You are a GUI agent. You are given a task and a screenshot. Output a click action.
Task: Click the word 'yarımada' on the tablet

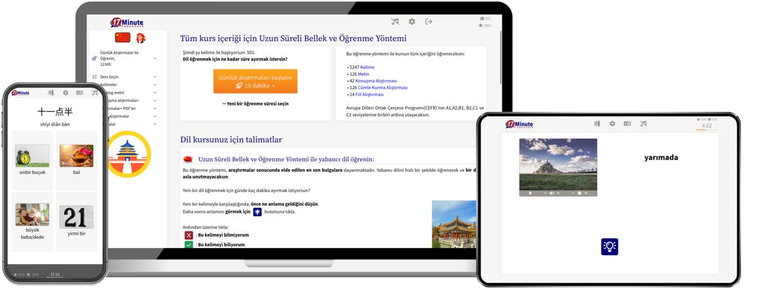click(x=661, y=157)
